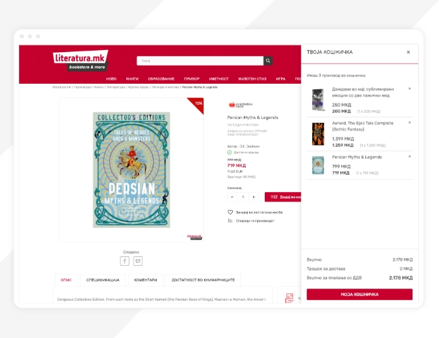
Task: Switch to СПЕЦИФИКАЦИЈА tab
Action: (x=103, y=280)
